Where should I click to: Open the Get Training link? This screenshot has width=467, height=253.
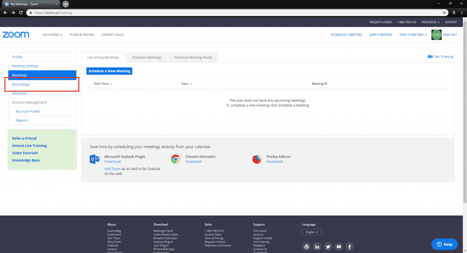point(443,57)
